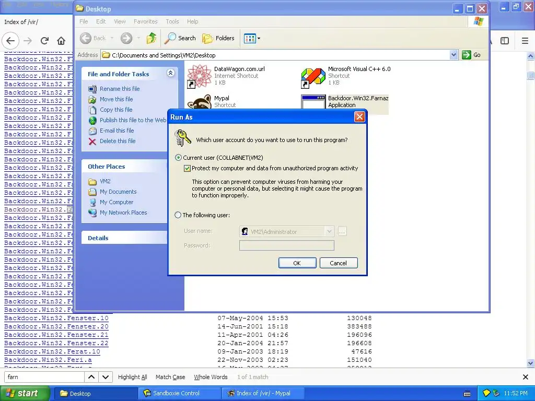This screenshot has width=535, height=401.
Task: Open the Tools menu
Action: pyautogui.click(x=172, y=21)
